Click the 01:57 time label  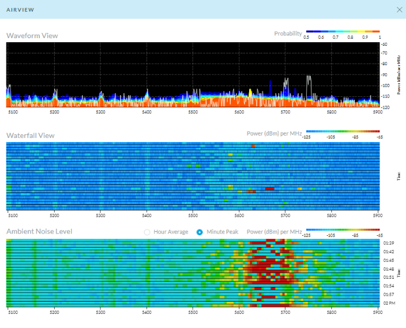[x=388, y=295]
